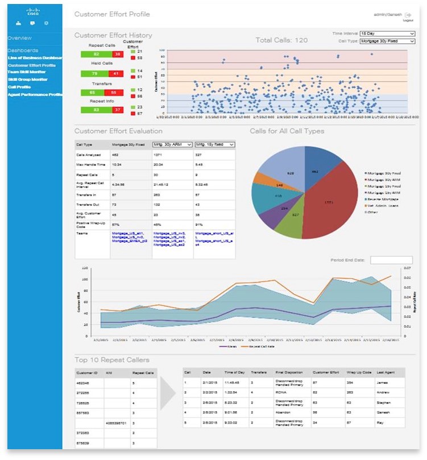427x460 pixels.
Task: Open the chat bubble icon in sidebar
Action: tap(32, 23)
